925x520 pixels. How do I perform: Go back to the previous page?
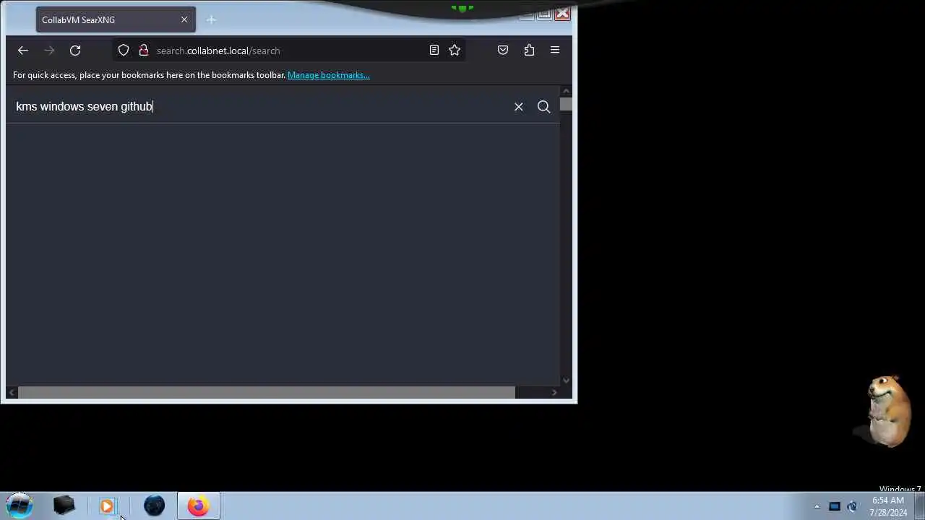click(23, 51)
